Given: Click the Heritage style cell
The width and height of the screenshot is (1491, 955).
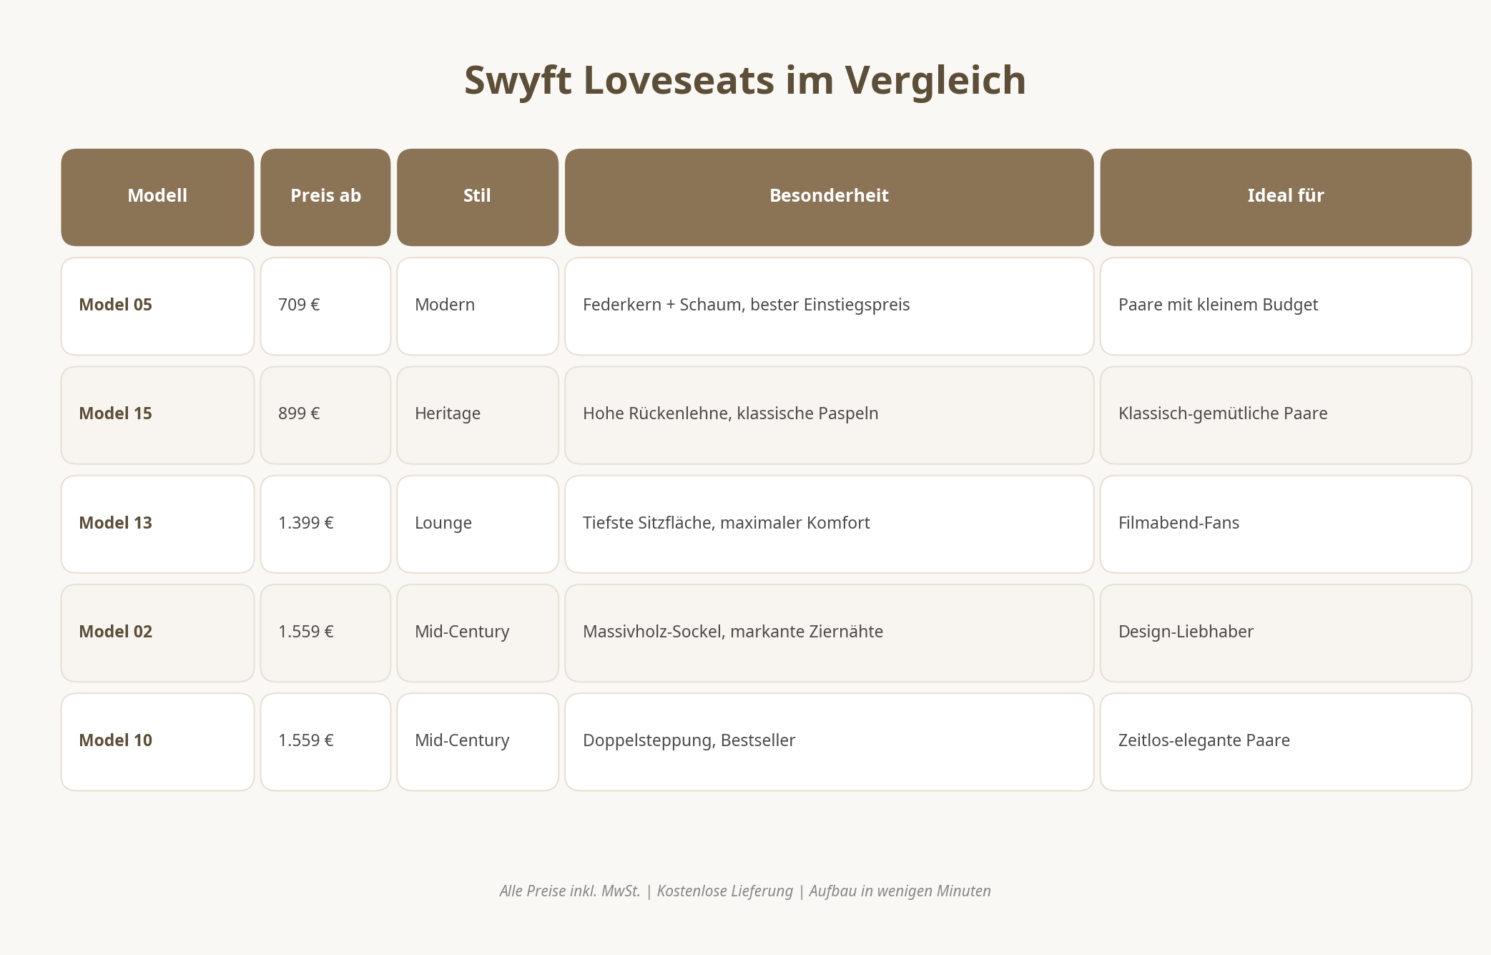Looking at the screenshot, I should pos(477,414).
